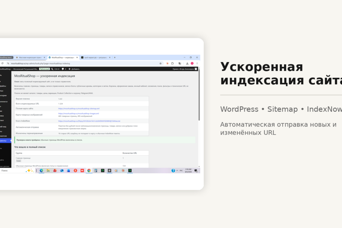This screenshot has height=228, width=342.
Task: Expand hidden system tray icons chevron
Action: 177,171
